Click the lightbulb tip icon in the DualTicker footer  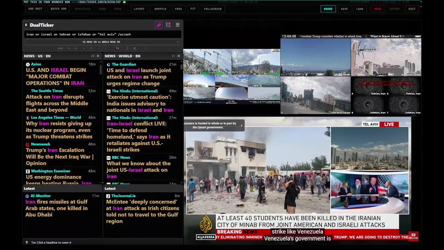click(27, 242)
